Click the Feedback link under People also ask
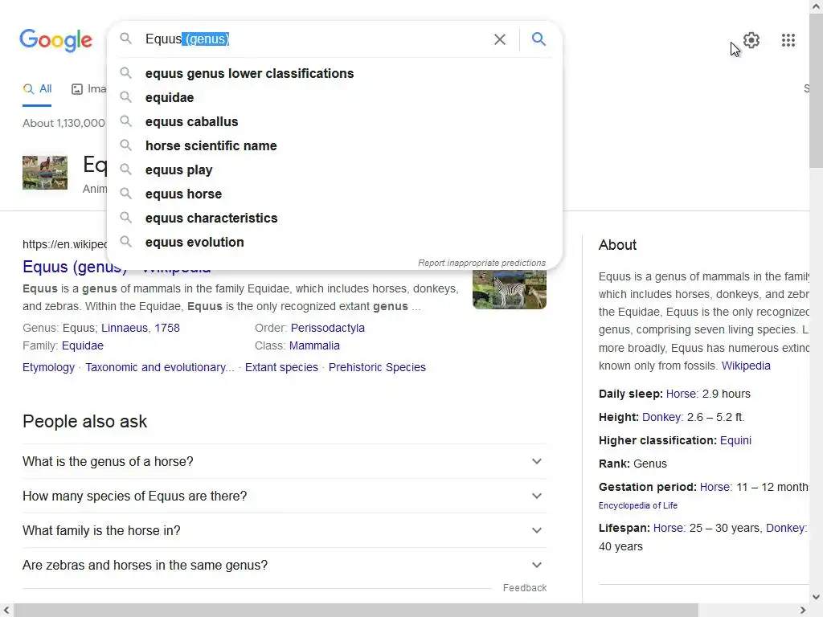 525,588
